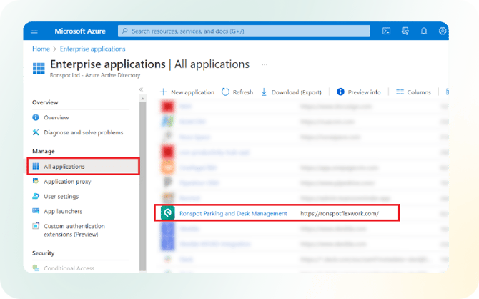Open the hamburger portal menu
Screen dimensions: 479x299
tap(34, 31)
